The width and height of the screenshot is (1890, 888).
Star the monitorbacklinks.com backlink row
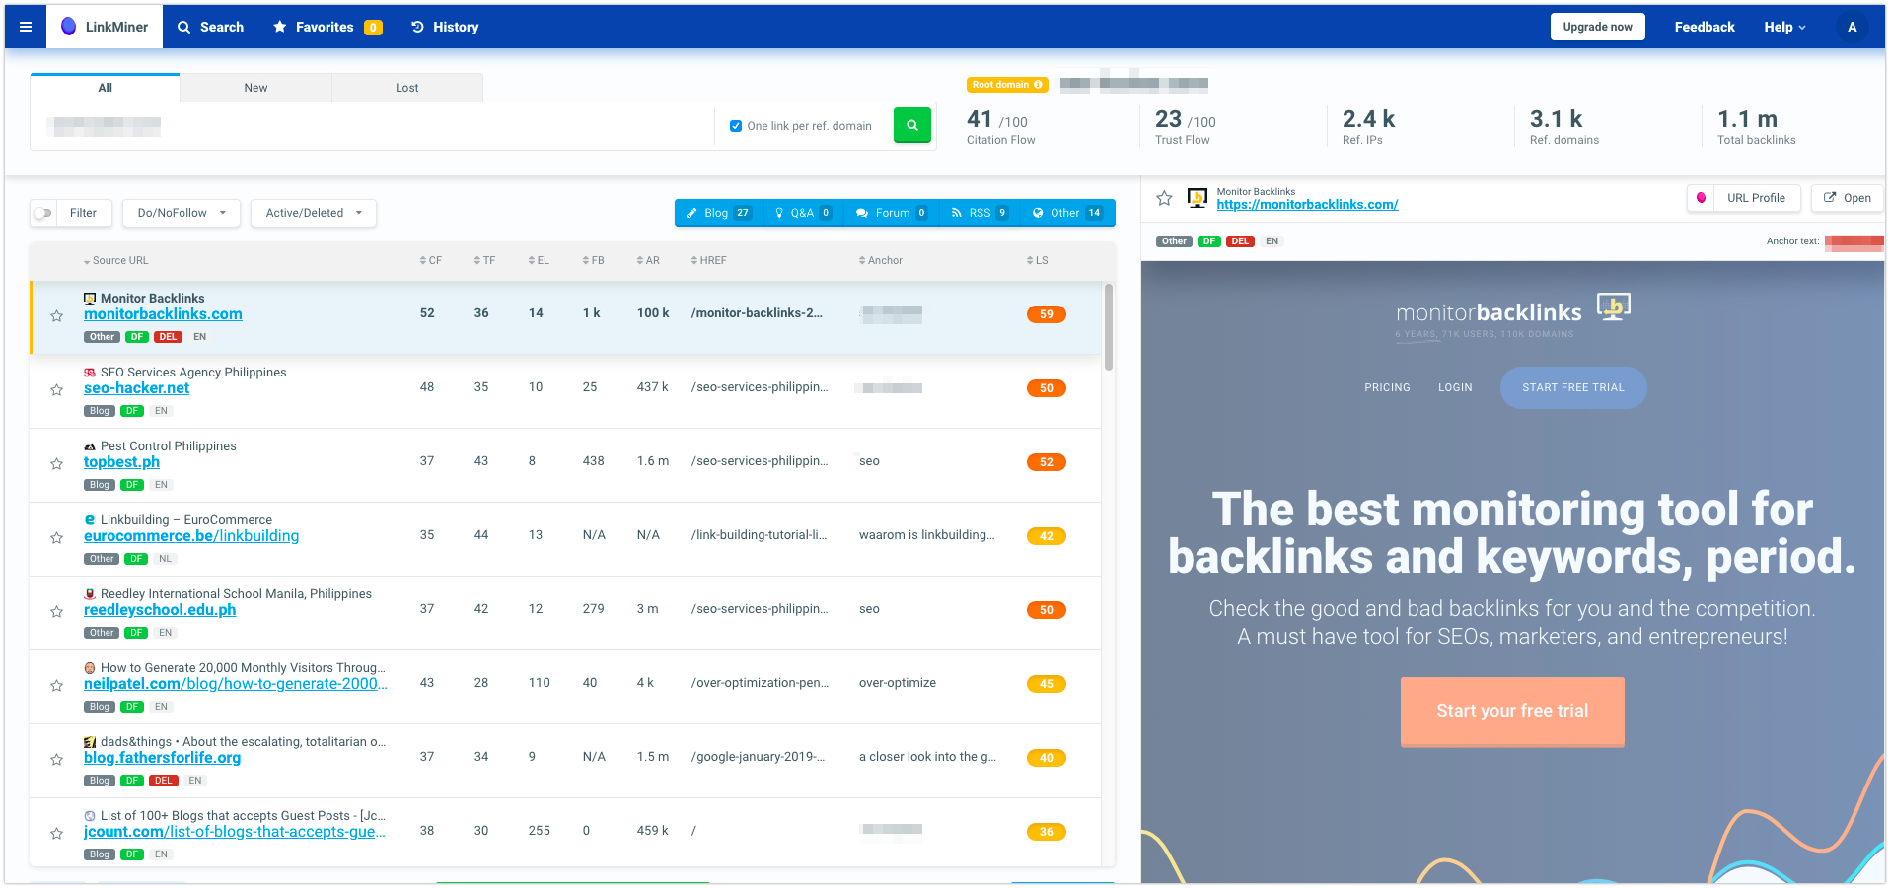pos(56,315)
